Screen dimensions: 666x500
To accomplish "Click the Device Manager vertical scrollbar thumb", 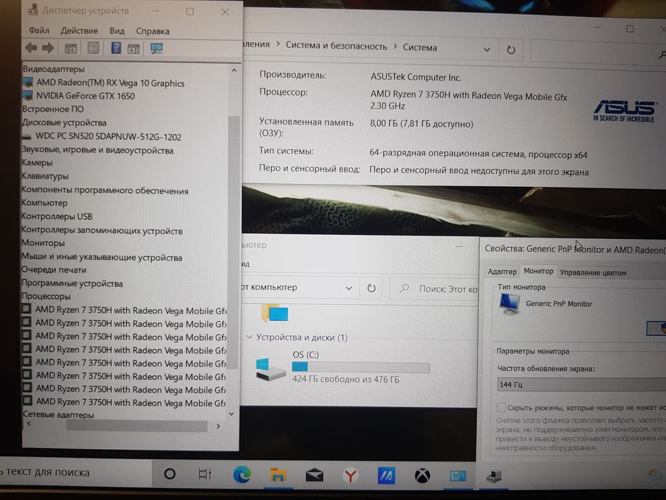I will tap(233, 242).
